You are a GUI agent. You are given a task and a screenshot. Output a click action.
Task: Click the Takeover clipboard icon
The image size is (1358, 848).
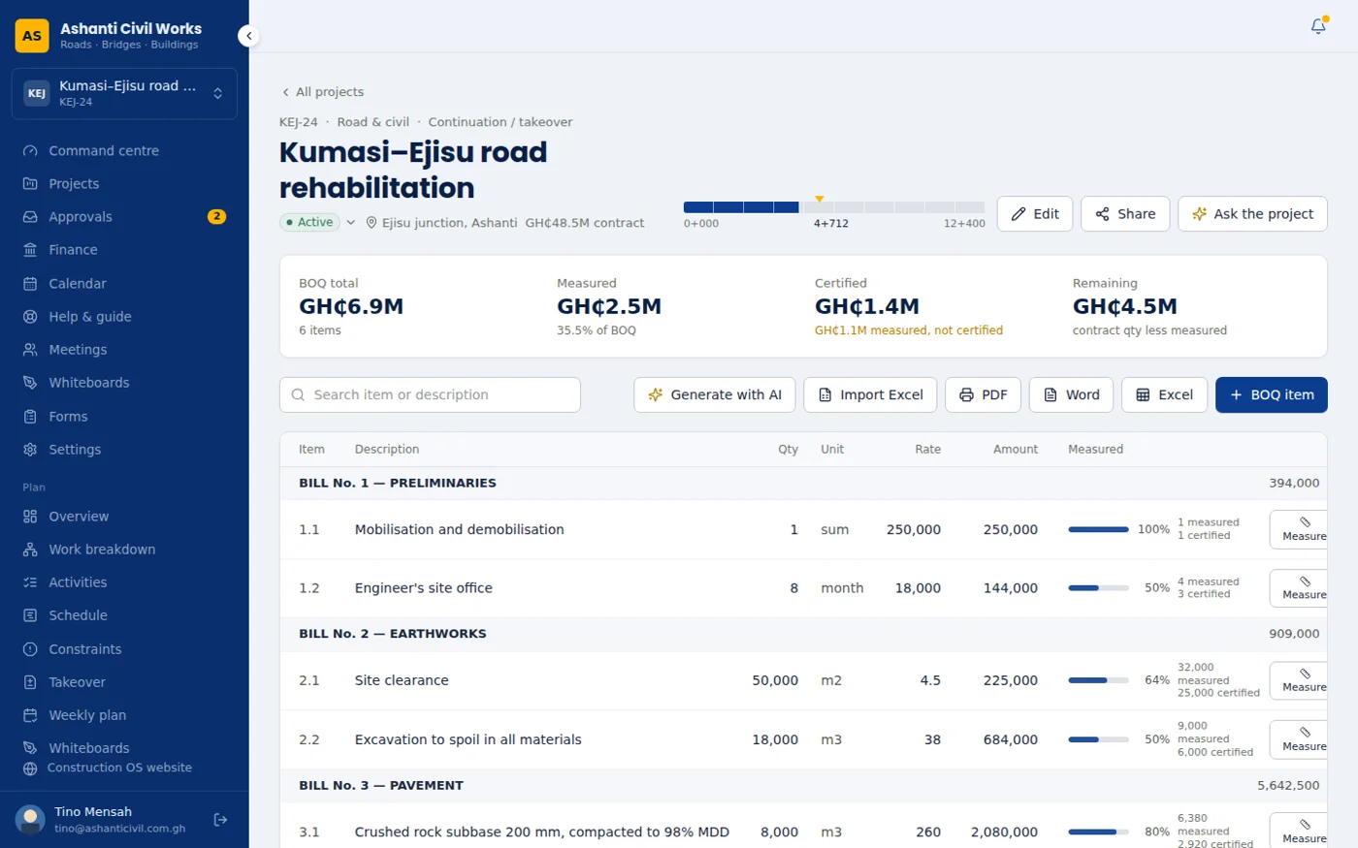pos(30,682)
